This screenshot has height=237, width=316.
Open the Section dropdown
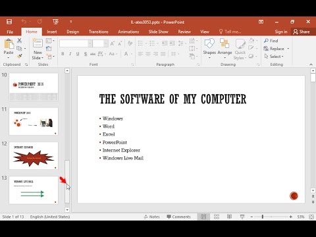pyautogui.click(x=51, y=57)
